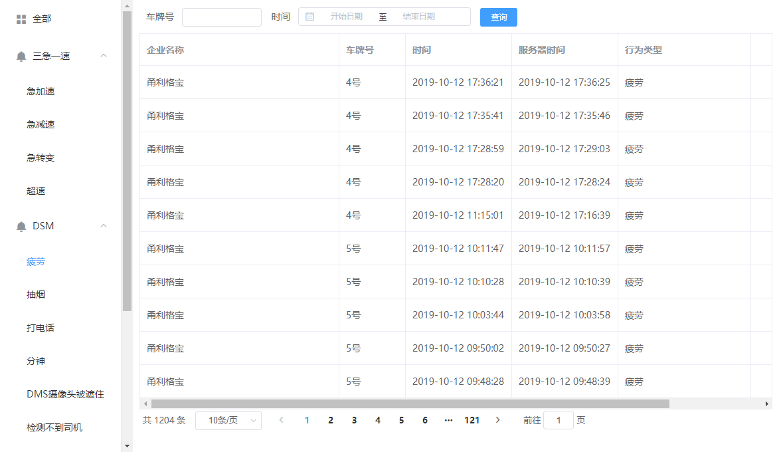Viewport: 779px width, 452px height.
Task: Open 检测不到司机 in the sidebar
Action: click(54, 427)
